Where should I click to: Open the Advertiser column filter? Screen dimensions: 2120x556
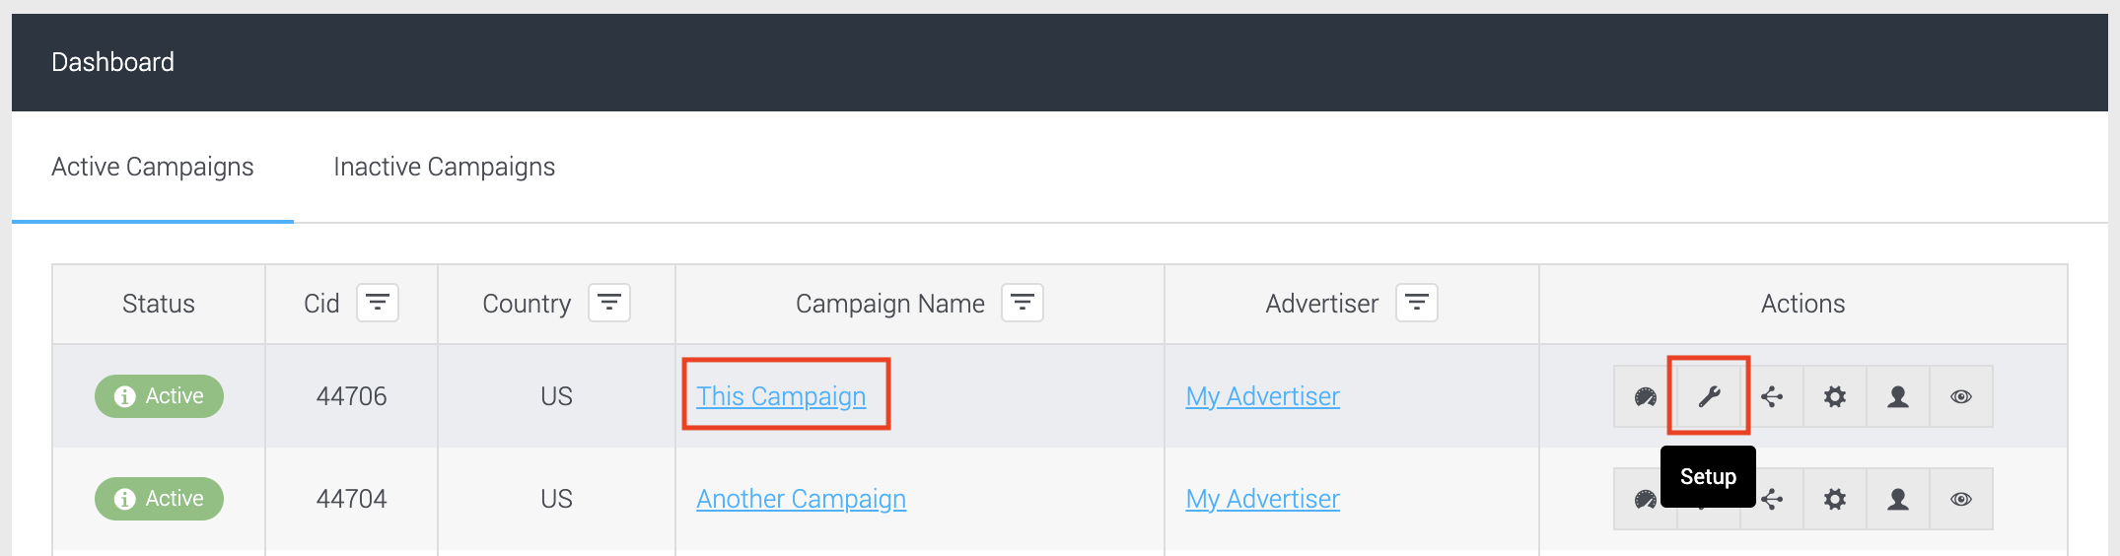point(1417,303)
